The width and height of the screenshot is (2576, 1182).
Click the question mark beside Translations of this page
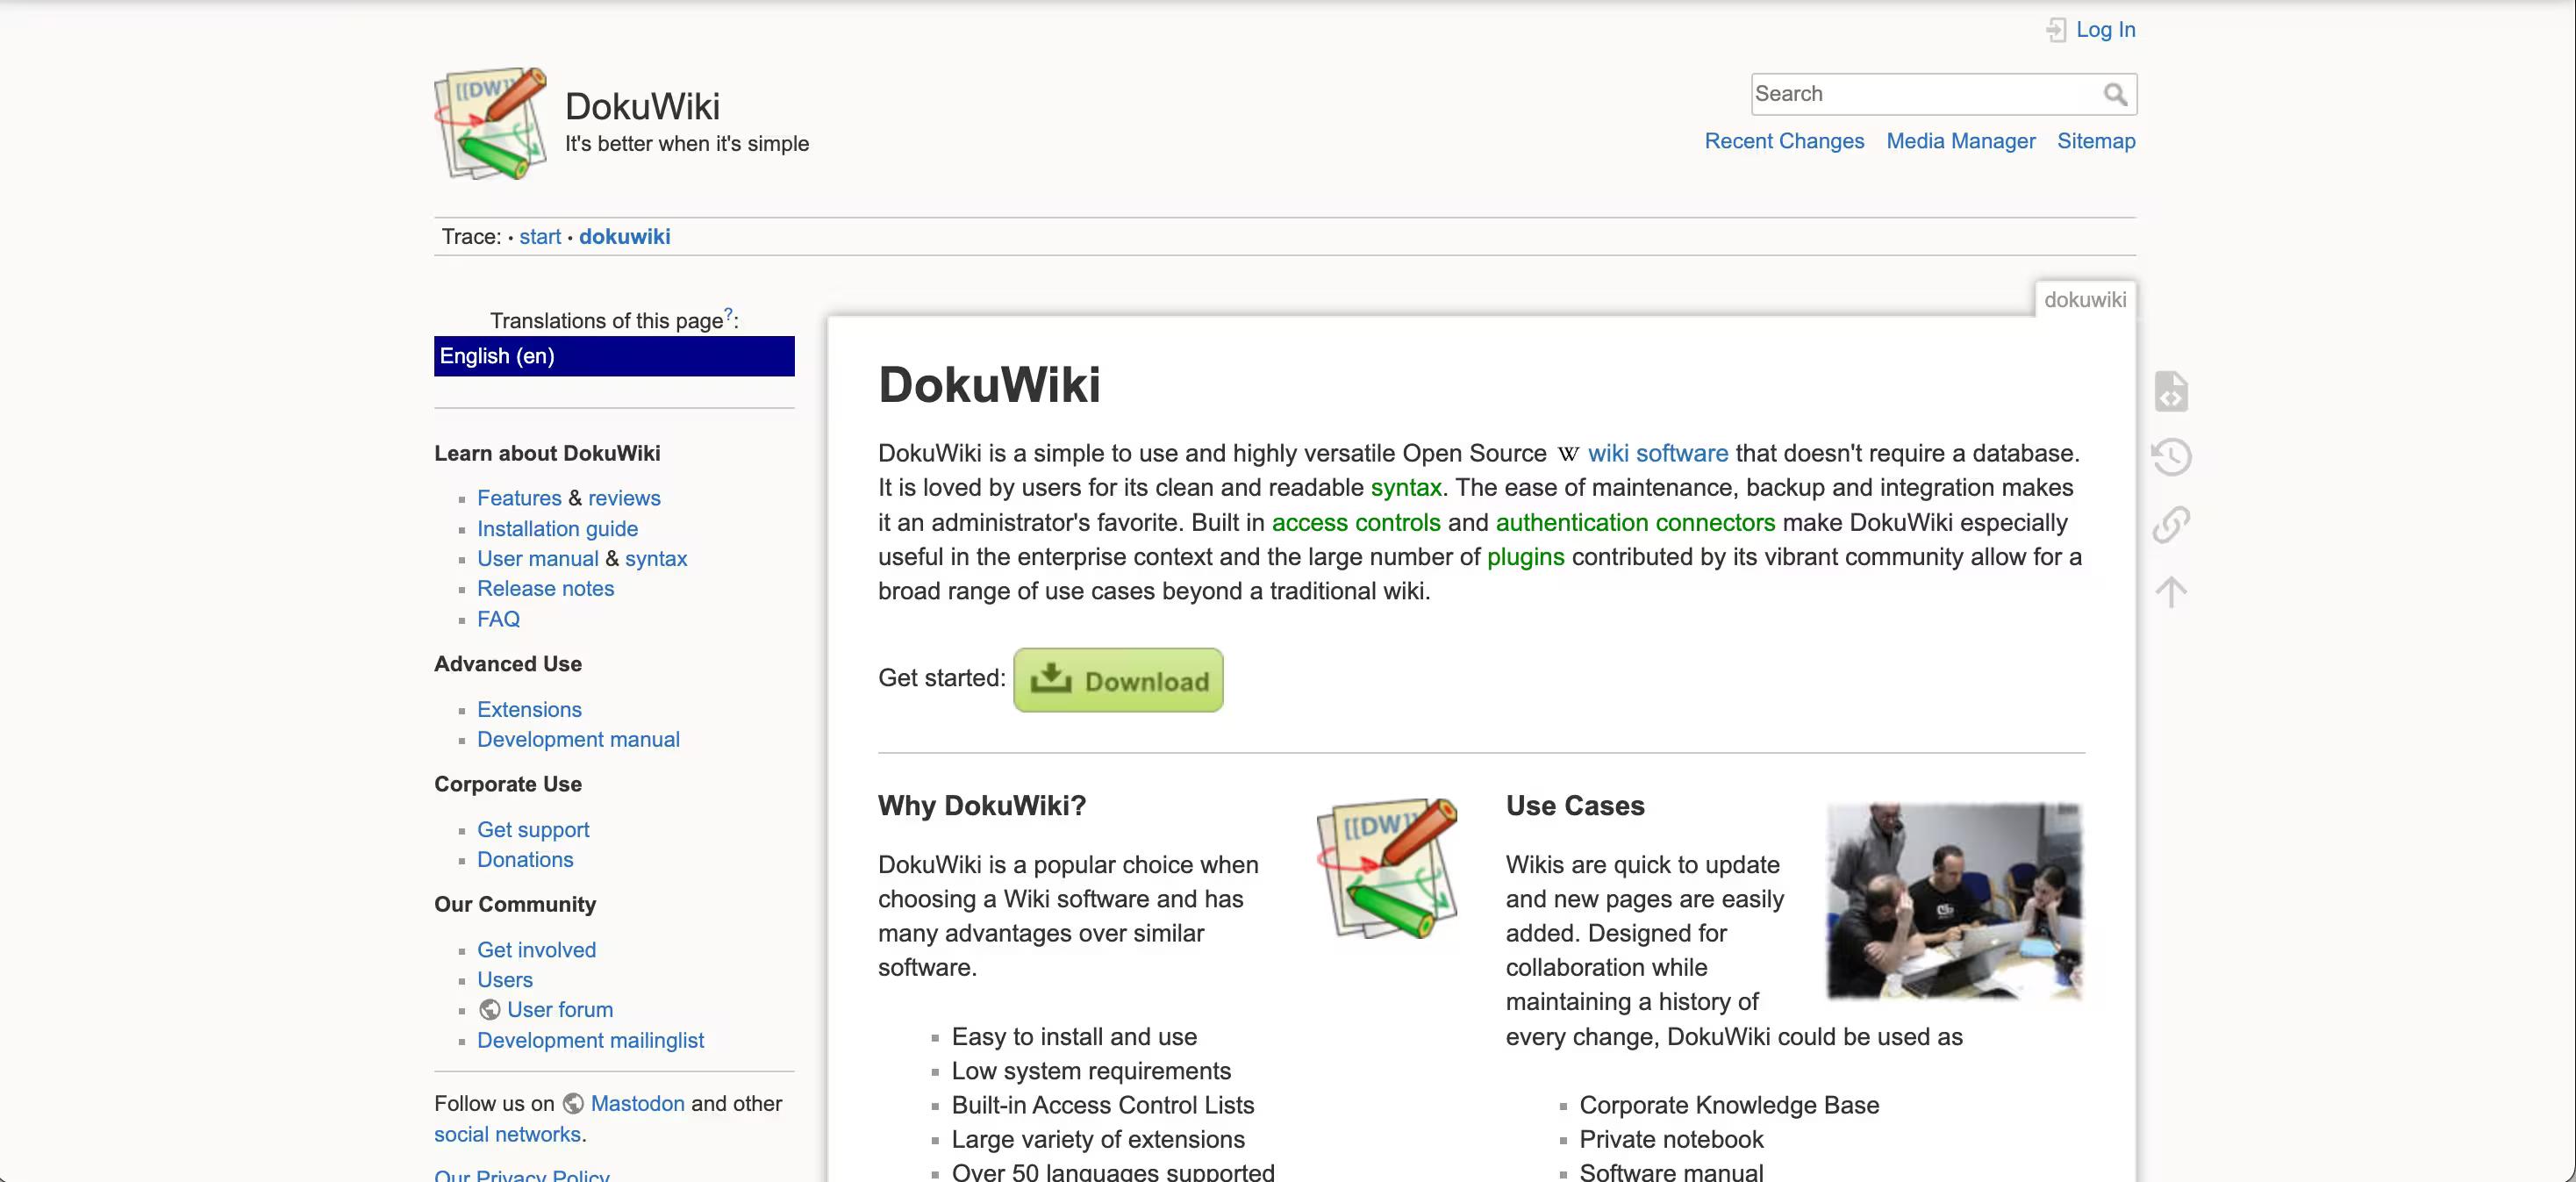(x=728, y=314)
